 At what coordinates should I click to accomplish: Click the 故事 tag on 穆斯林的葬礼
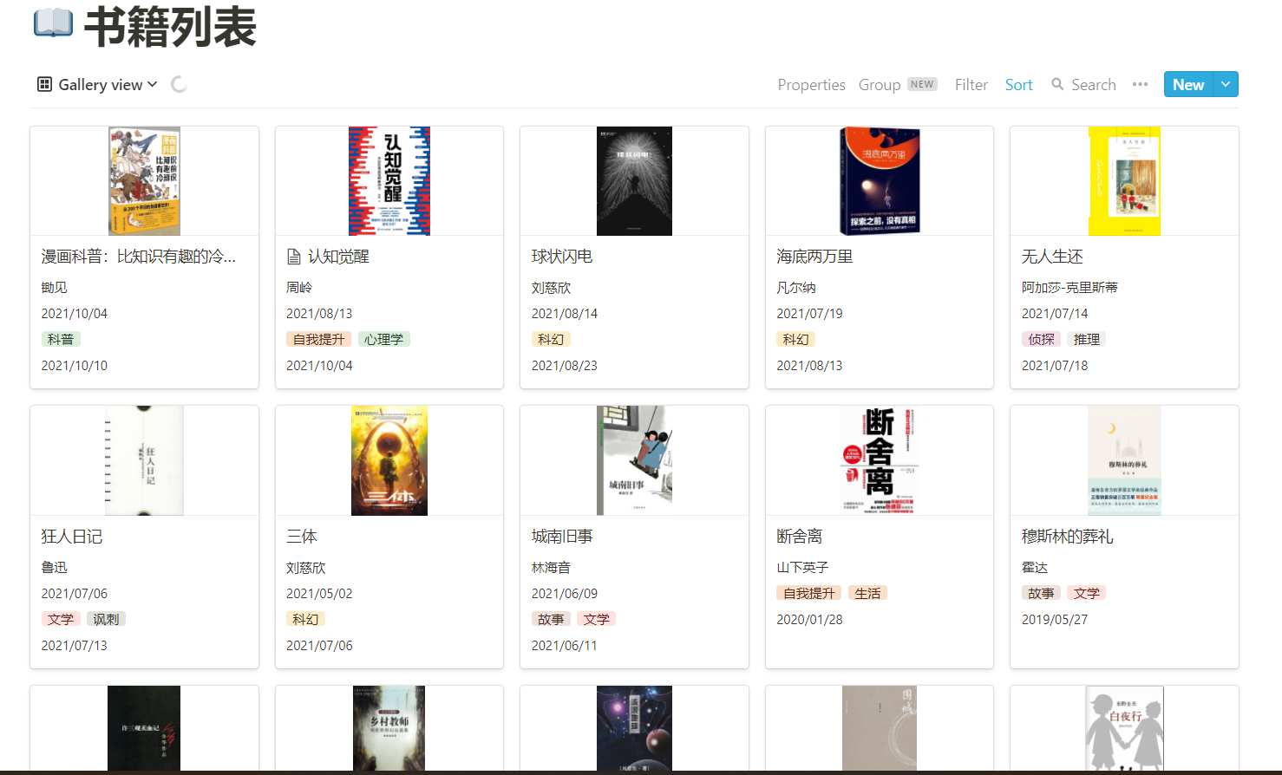[x=1041, y=593]
